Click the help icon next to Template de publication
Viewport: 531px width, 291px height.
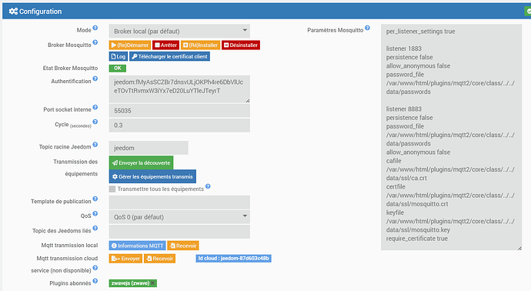[95, 199]
